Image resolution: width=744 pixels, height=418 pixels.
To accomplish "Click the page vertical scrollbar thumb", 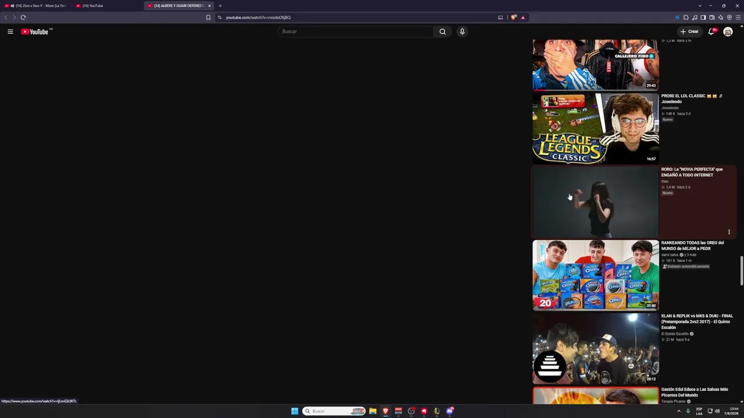I will (x=742, y=271).
